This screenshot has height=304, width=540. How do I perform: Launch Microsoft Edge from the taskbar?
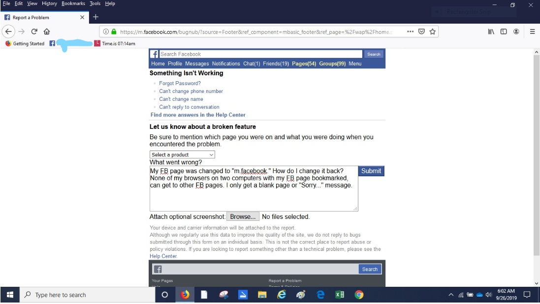tap(320, 295)
